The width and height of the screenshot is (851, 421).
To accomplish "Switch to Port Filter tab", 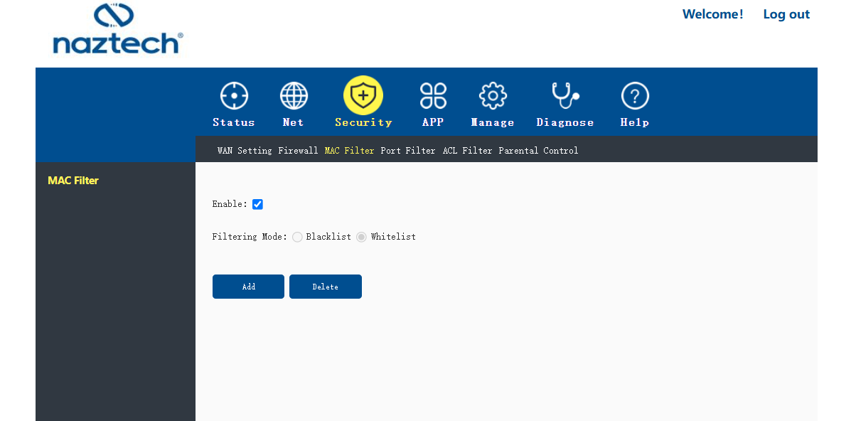I will point(407,151).
